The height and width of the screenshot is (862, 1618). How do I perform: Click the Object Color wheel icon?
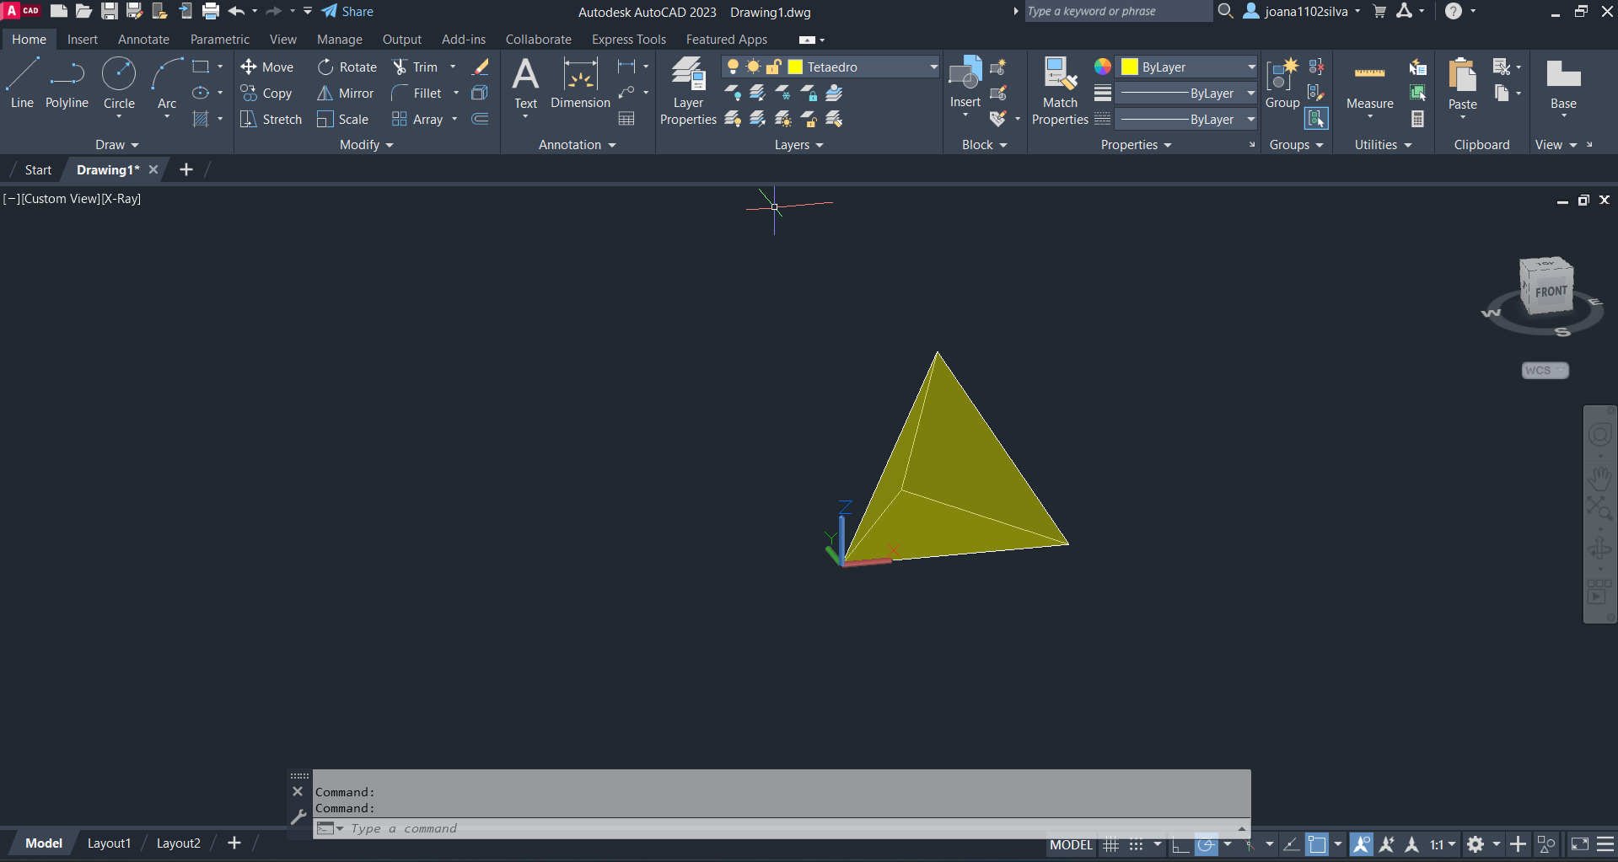[x=1102, y=67]
